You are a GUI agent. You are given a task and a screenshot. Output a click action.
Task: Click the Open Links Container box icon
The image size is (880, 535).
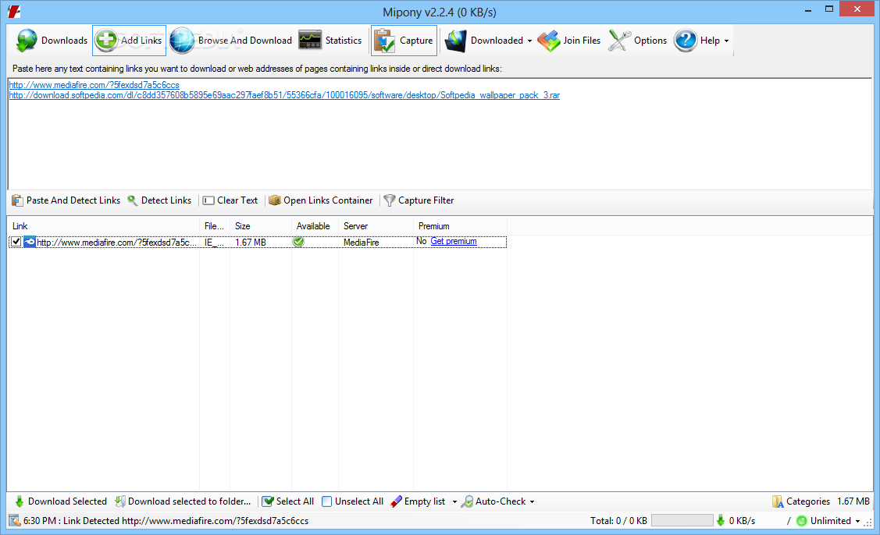(x=274, y=200)
